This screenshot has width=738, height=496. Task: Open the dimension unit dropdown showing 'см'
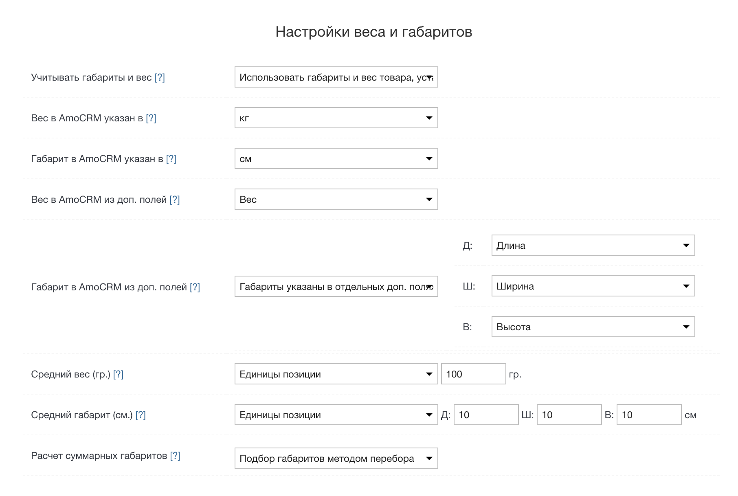(336, 159)
